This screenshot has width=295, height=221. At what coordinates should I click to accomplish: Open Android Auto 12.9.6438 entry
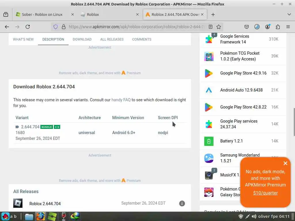[241, 90]
